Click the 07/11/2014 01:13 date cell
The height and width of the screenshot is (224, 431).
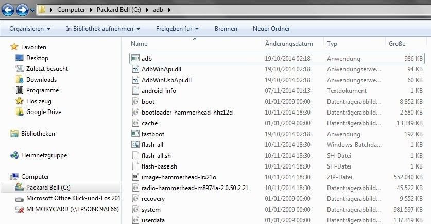tap(287, 91)
